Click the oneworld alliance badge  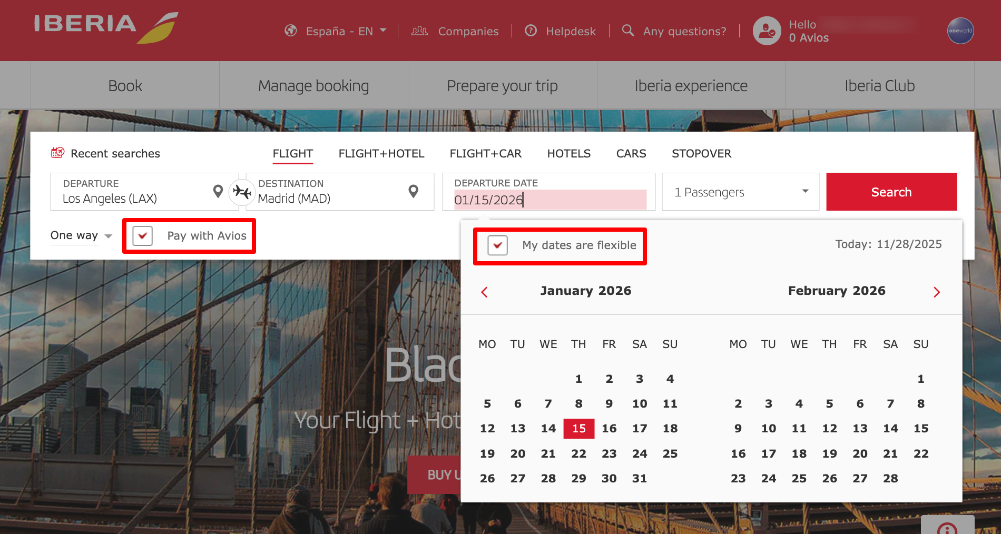[960, 31]
